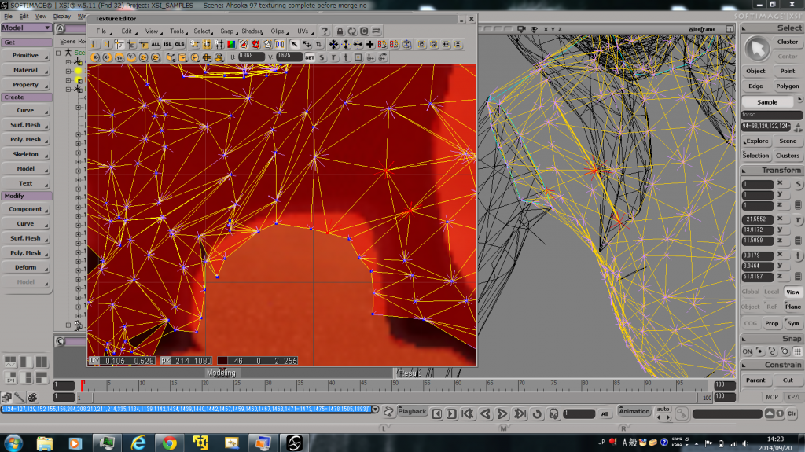Image resolution: width=805 pixels, height=452 pixels.
Task: Click the Clusters button in Select panel
Action: click(788, 155)
